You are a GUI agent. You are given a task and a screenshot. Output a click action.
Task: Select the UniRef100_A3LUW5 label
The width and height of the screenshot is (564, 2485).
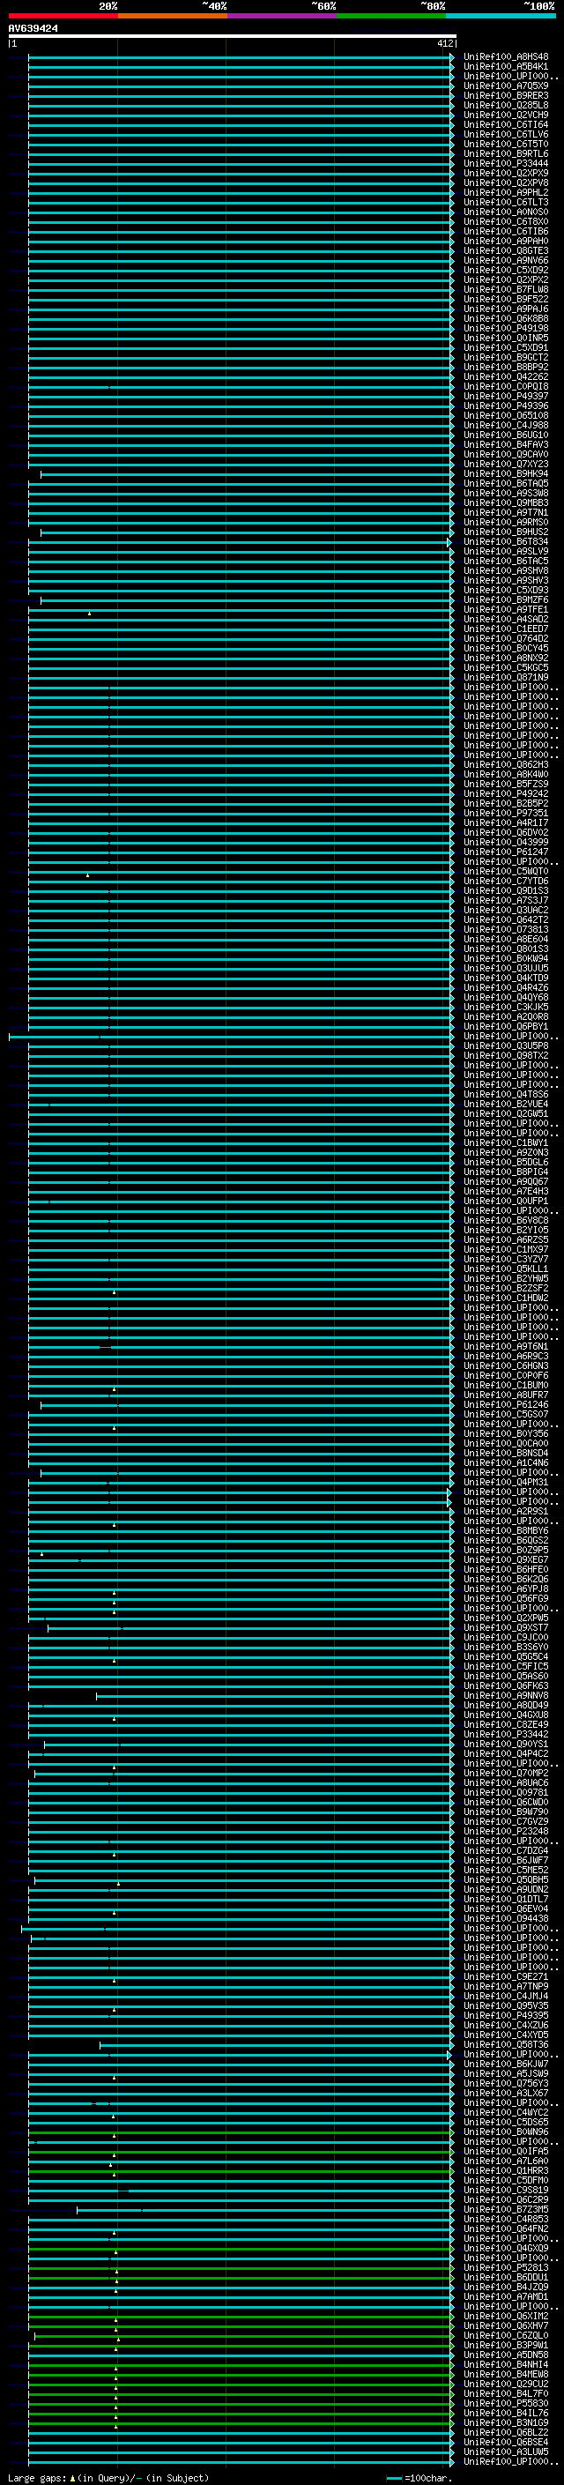click(506, 2452)
